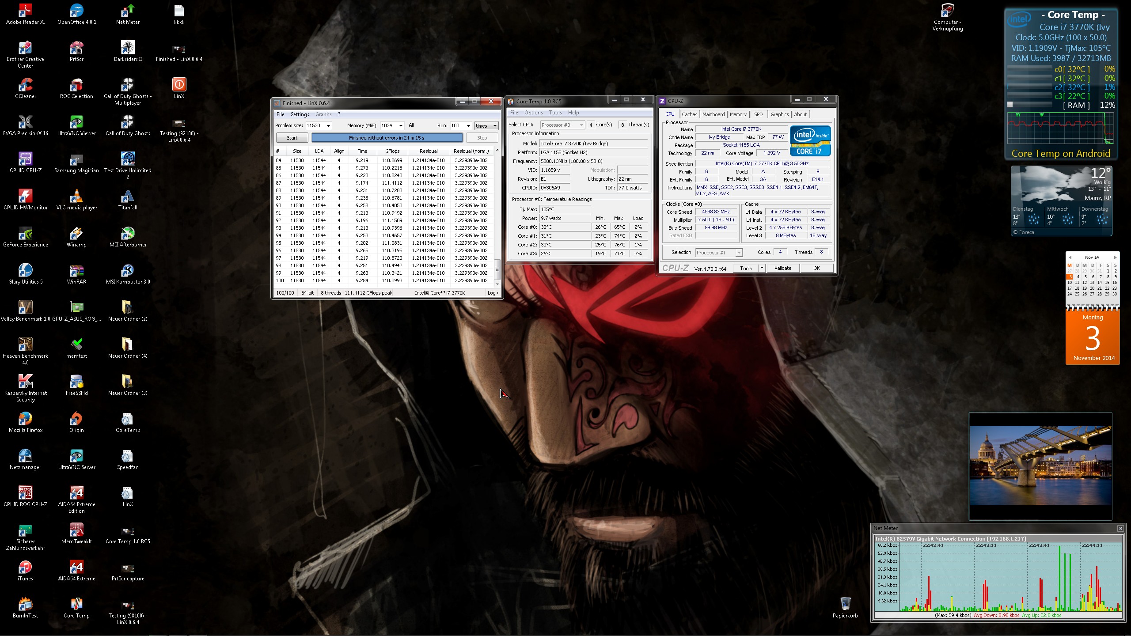Click the Validate button in CPU-Z
This screenshot has height=636, width=1131.
783,268
